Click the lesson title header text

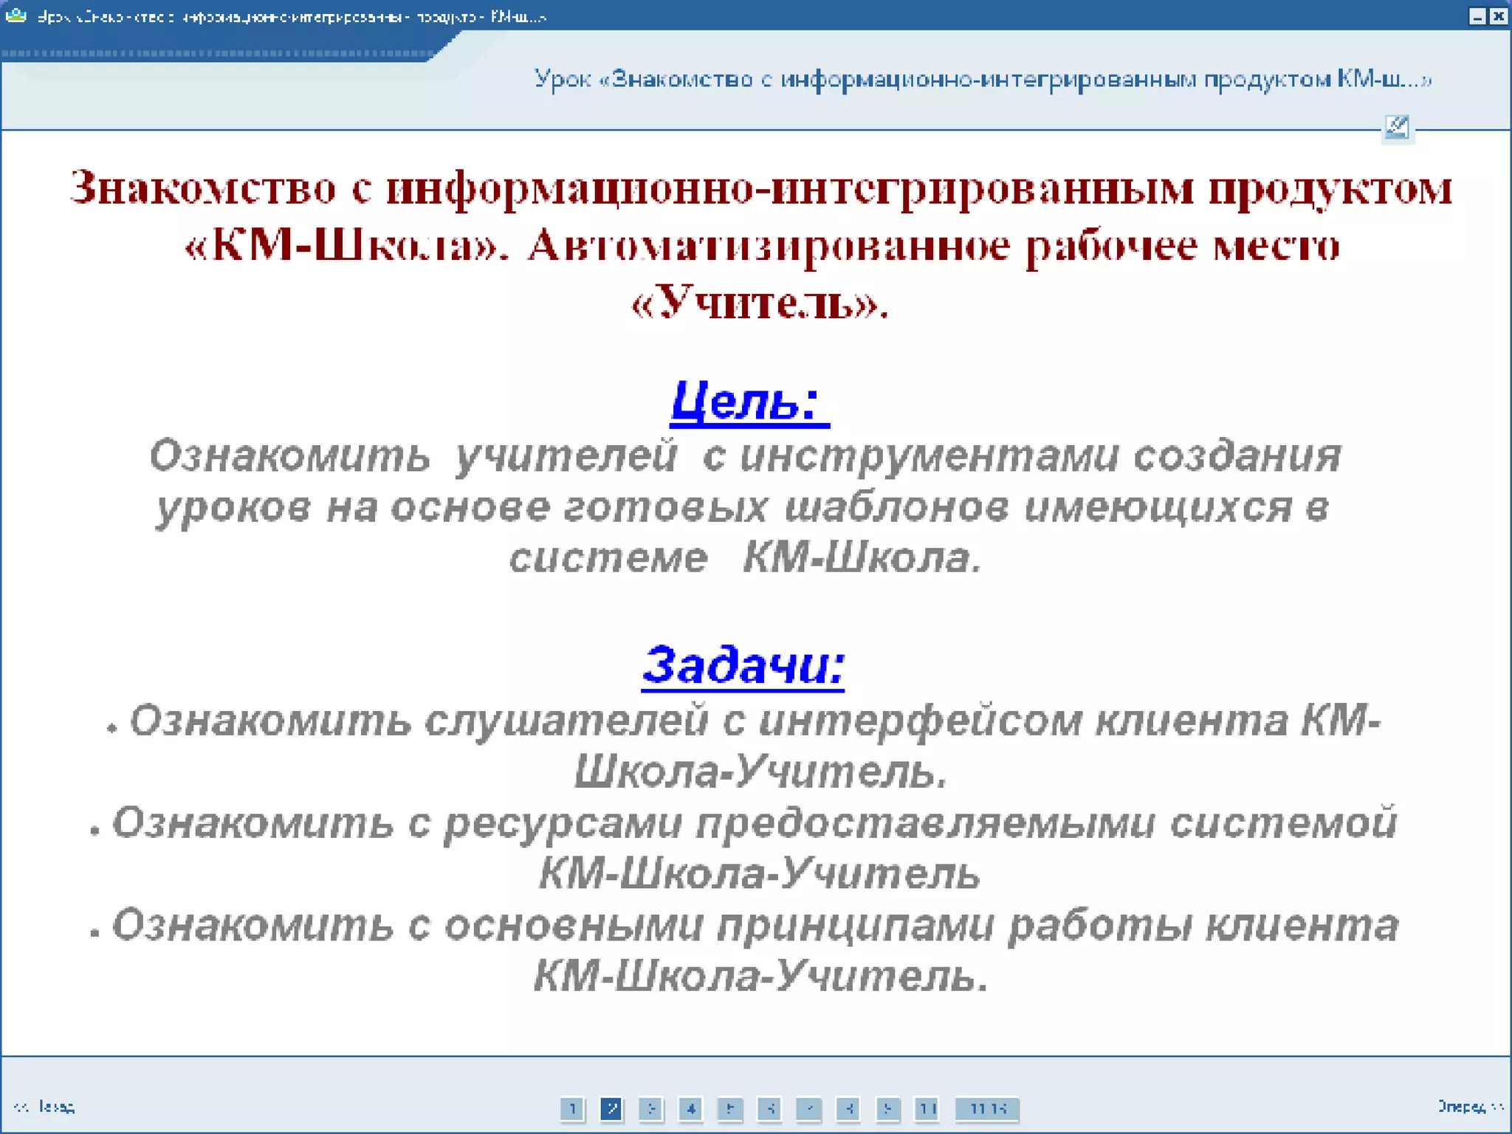[x=982, y=79]
